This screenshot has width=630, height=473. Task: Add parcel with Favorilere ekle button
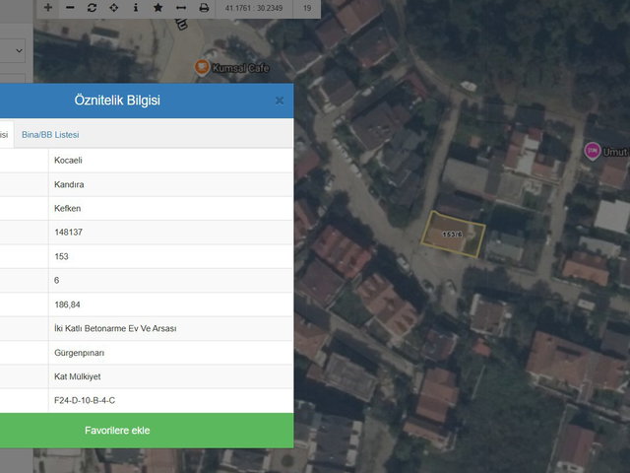[x=117, y=431]
